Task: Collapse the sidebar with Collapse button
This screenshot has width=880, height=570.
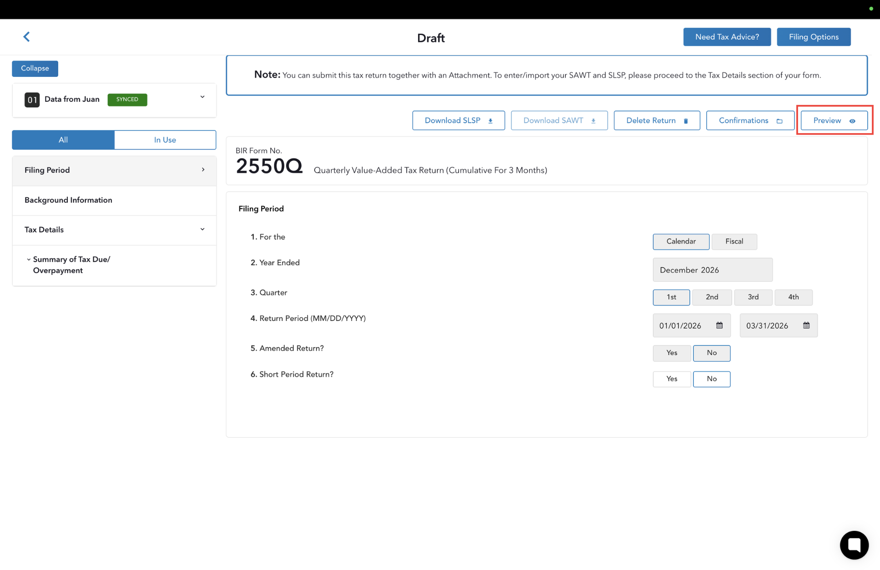Action: pos(35,68)
